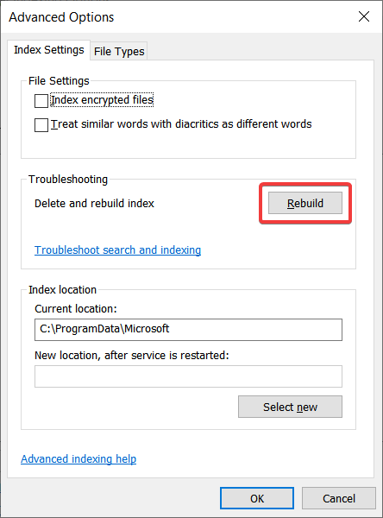Focus the empty New location field

[x=188, y=376]
